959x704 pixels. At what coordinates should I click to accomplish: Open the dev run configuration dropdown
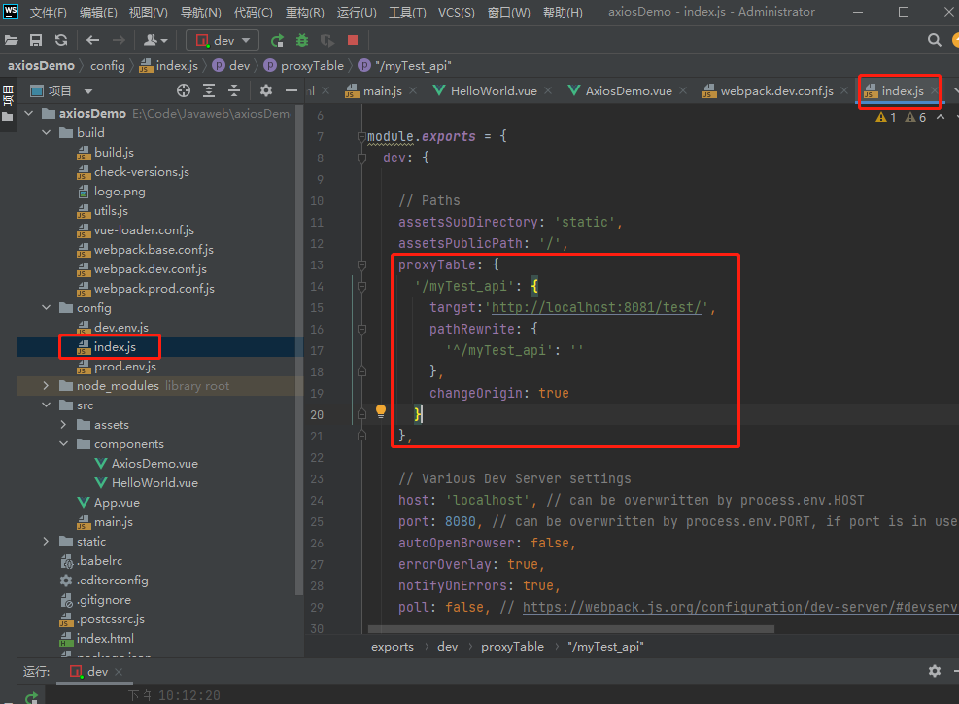(x=223, y=41)
